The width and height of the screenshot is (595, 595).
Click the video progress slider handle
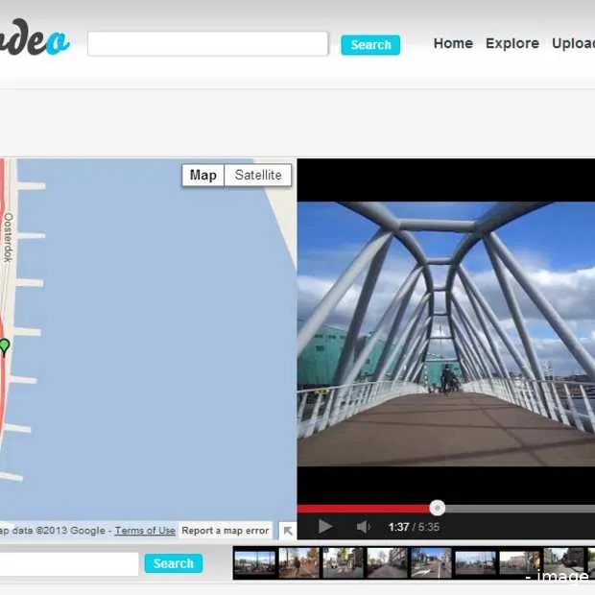438,508
